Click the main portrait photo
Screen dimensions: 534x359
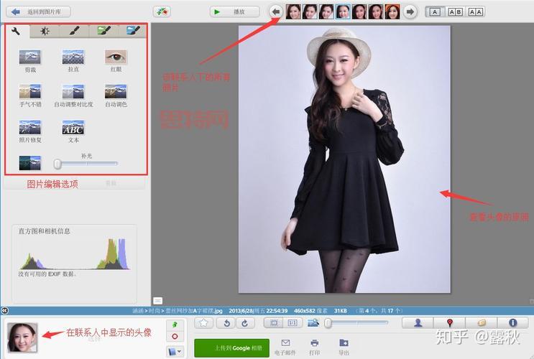344,159
